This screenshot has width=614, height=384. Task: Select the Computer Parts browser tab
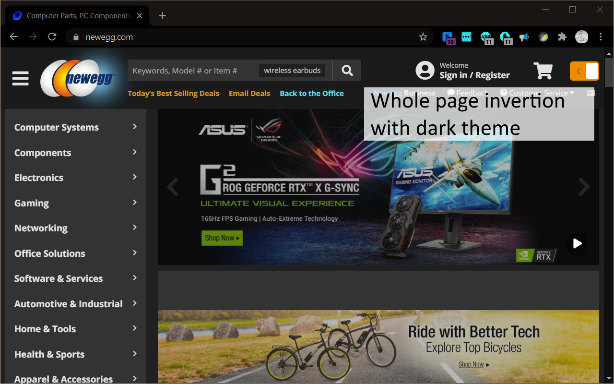pyautogui.click(x=77, y=16)
